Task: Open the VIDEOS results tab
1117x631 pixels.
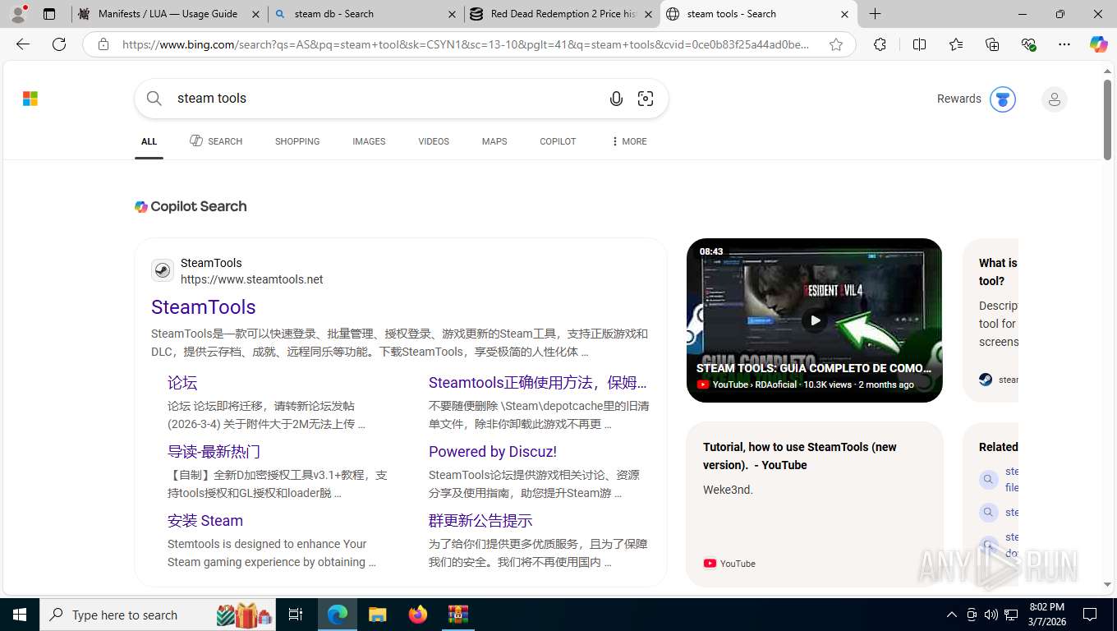Action: (434, 141)
